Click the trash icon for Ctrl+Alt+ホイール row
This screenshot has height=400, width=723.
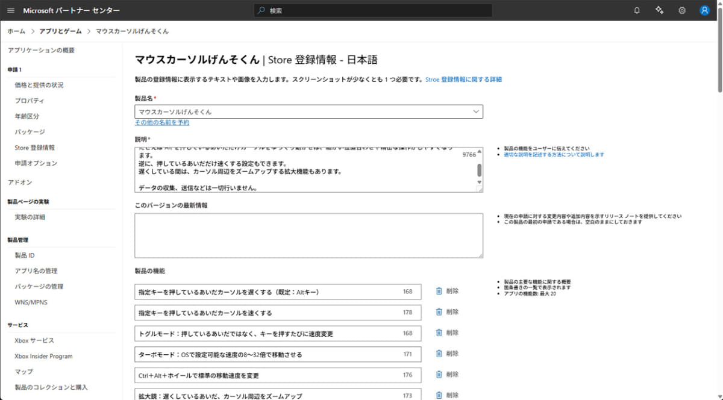point(439,375)
